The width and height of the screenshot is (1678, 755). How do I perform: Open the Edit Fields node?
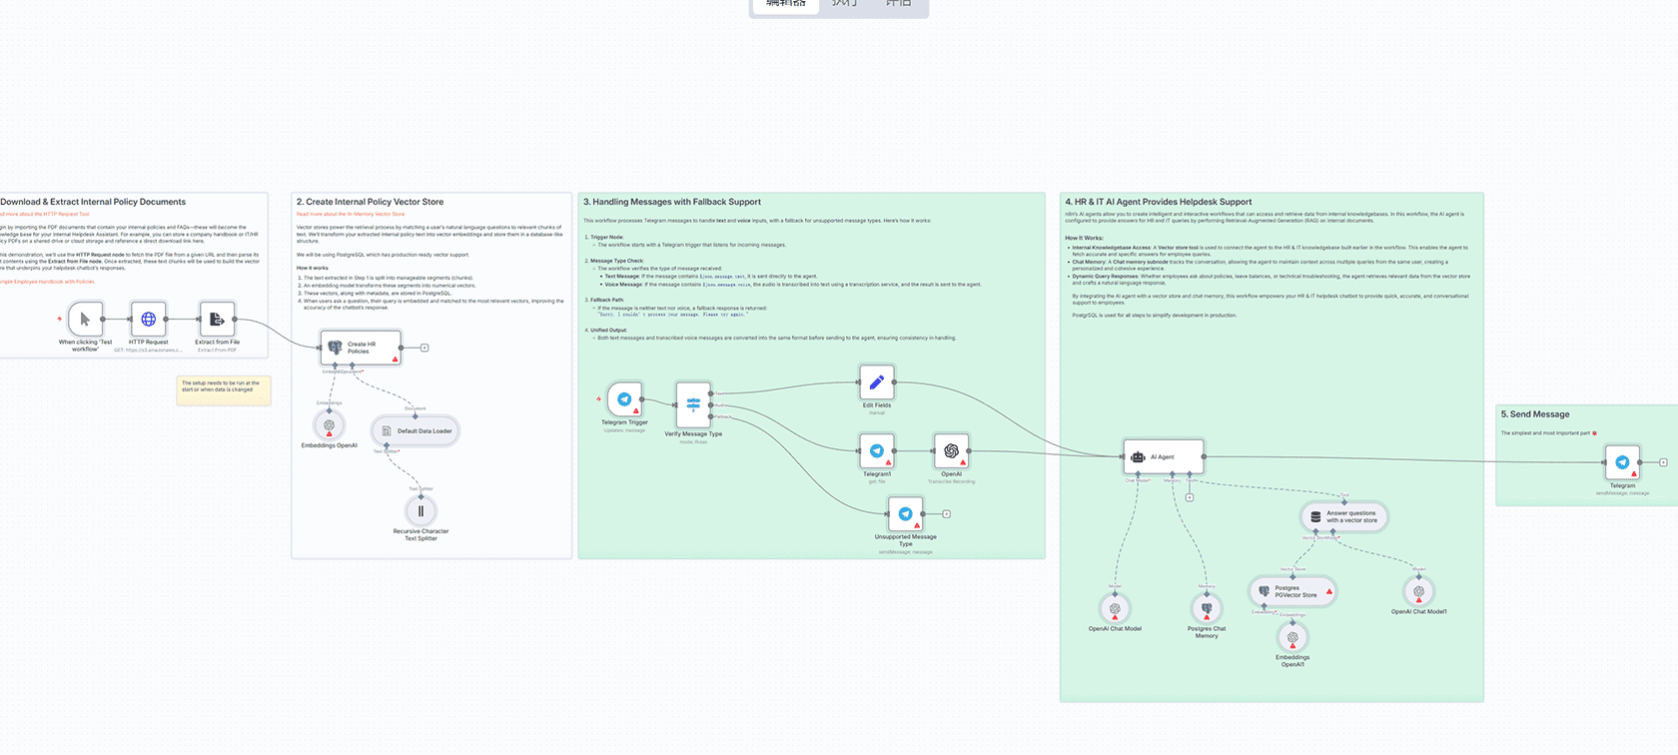click(876, 382)
